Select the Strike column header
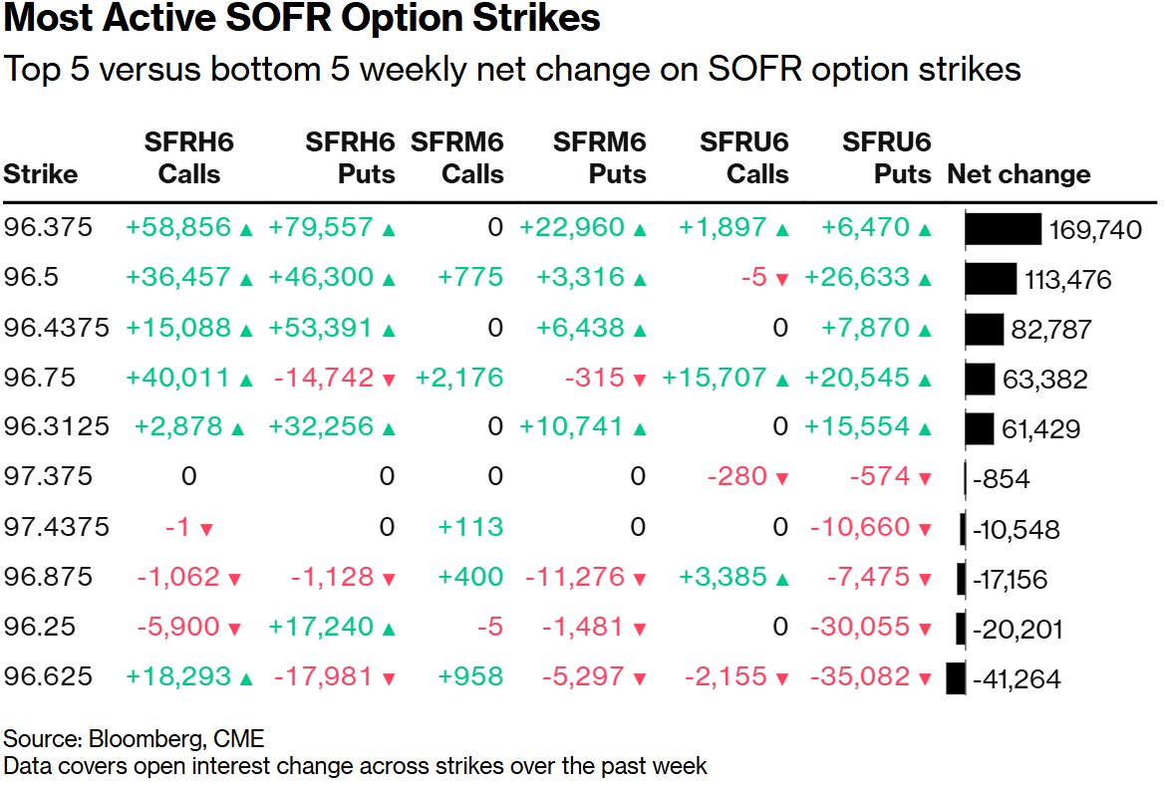The width and height of the screenshot is (1166, 785). coord(41,174)
